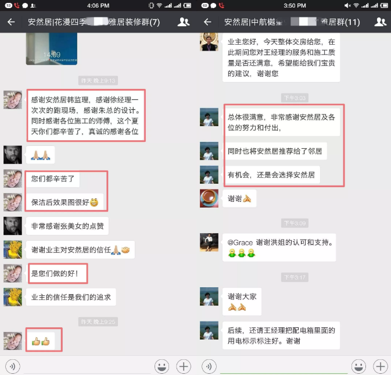
Task: Select the praying hands emoji message
Action: tap(41, 155)
